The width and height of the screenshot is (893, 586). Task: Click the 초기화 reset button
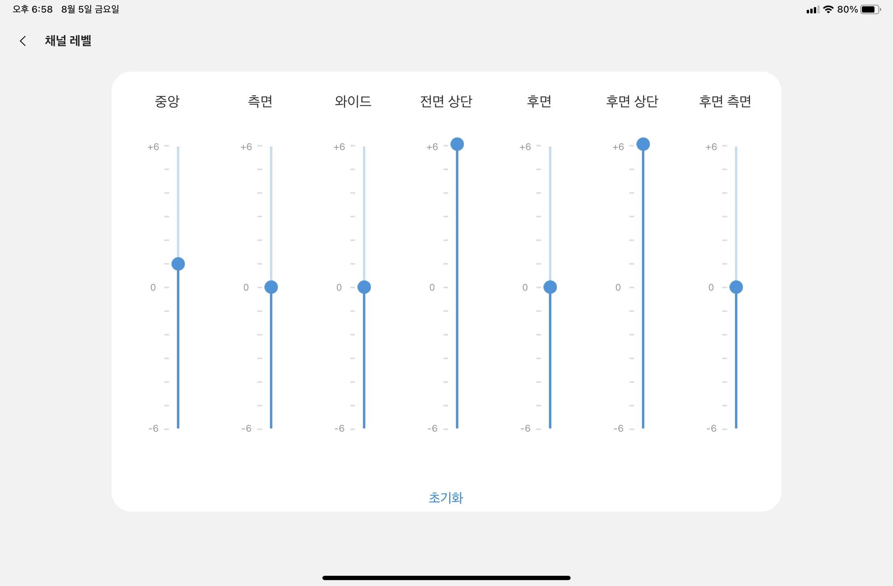(446, 498)
